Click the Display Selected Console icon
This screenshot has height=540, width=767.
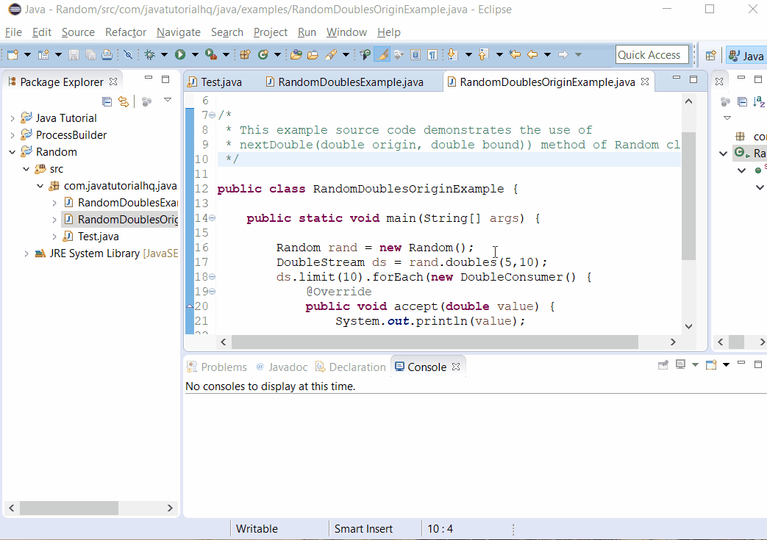click(x=680, y=364)
